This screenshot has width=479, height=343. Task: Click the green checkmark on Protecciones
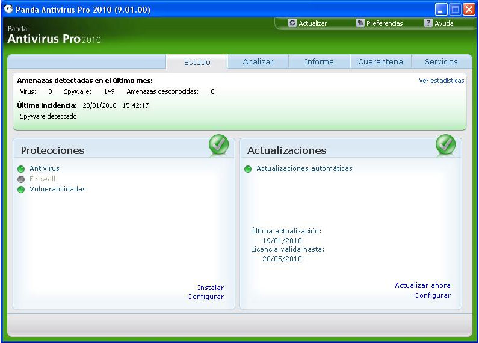(x=218, y=144)
